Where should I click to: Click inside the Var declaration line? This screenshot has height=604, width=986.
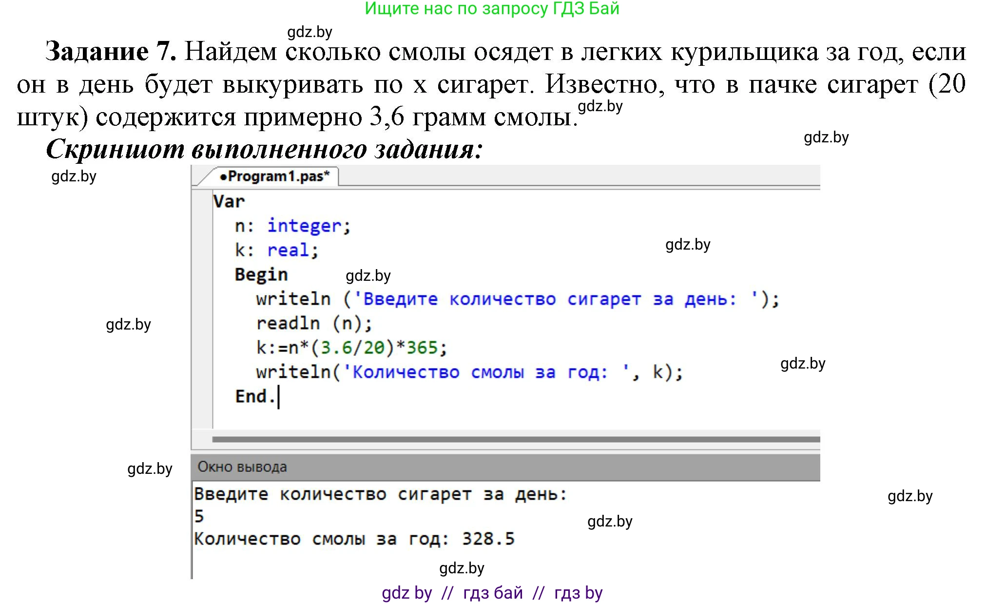click(229, 201)
